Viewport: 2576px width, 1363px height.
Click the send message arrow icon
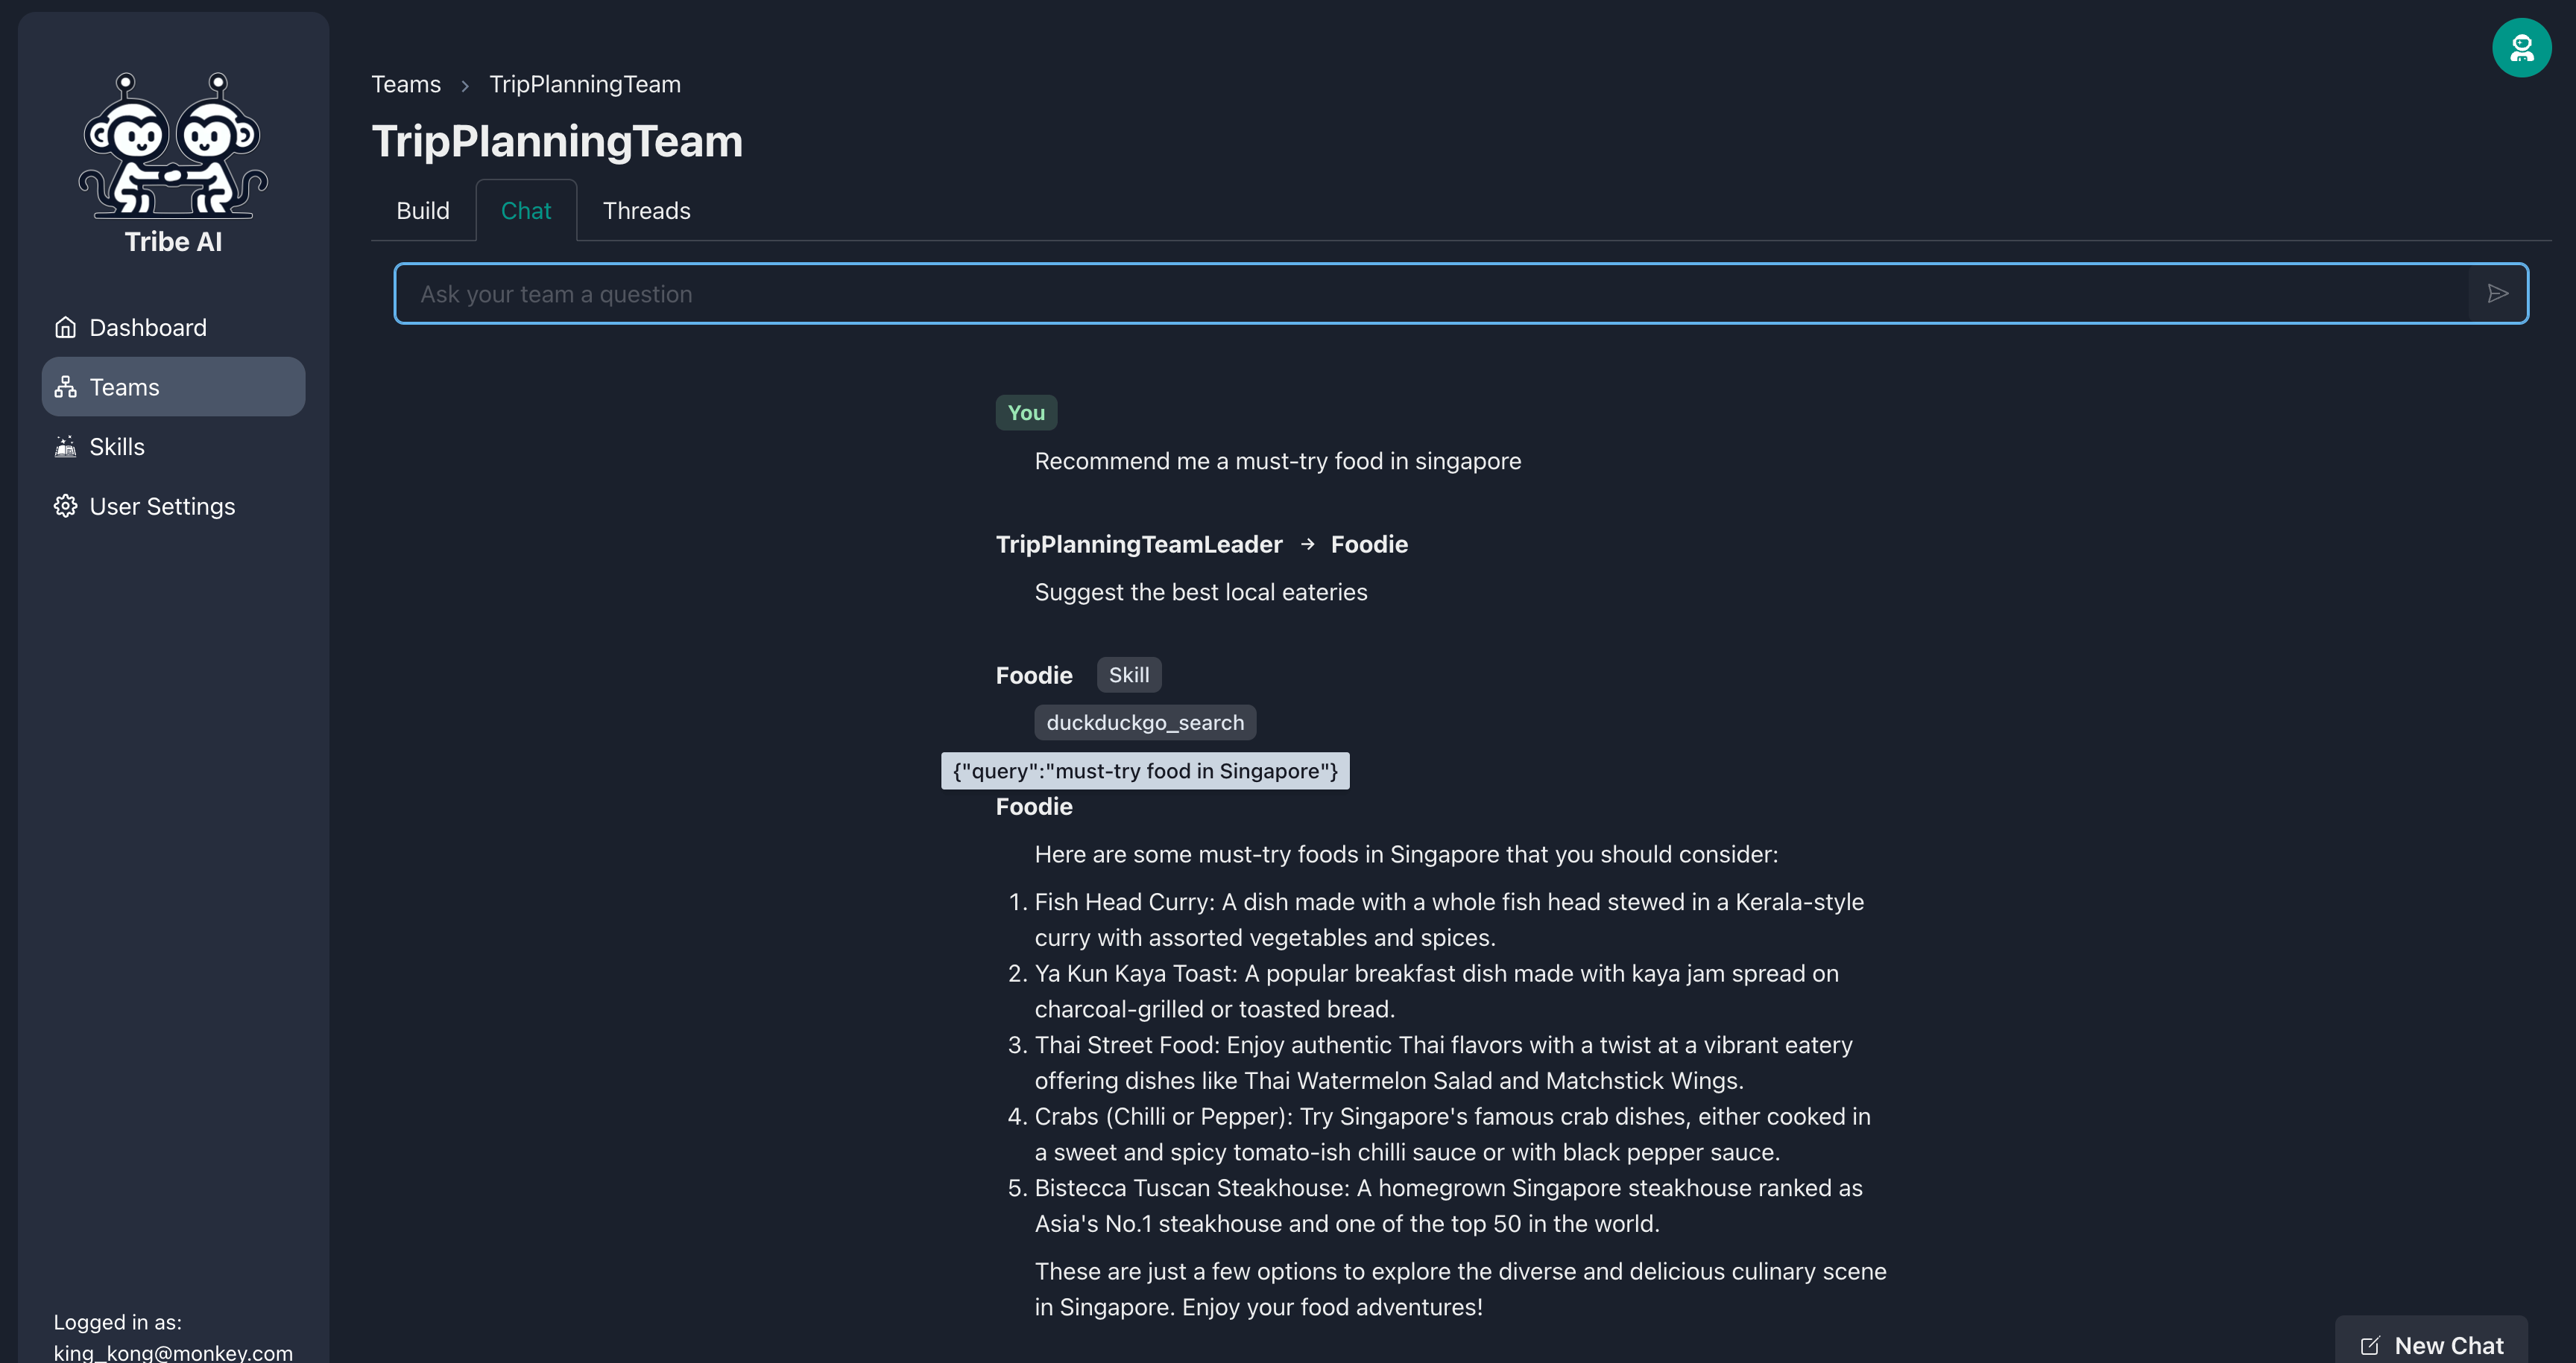coord(2497,293)
